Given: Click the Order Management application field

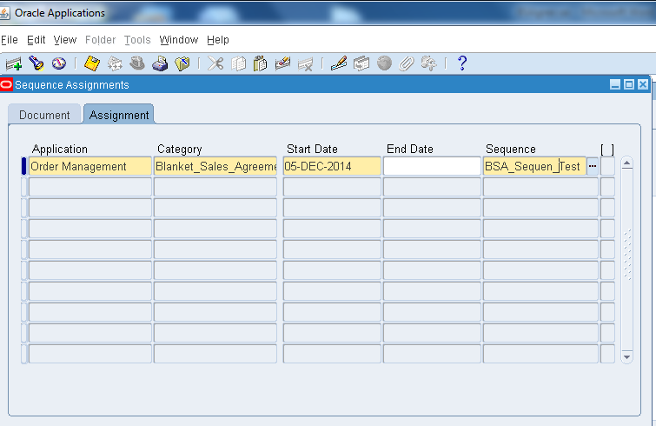Looking at the screenshot, I should pyautogui.click(x=90, y=167).
